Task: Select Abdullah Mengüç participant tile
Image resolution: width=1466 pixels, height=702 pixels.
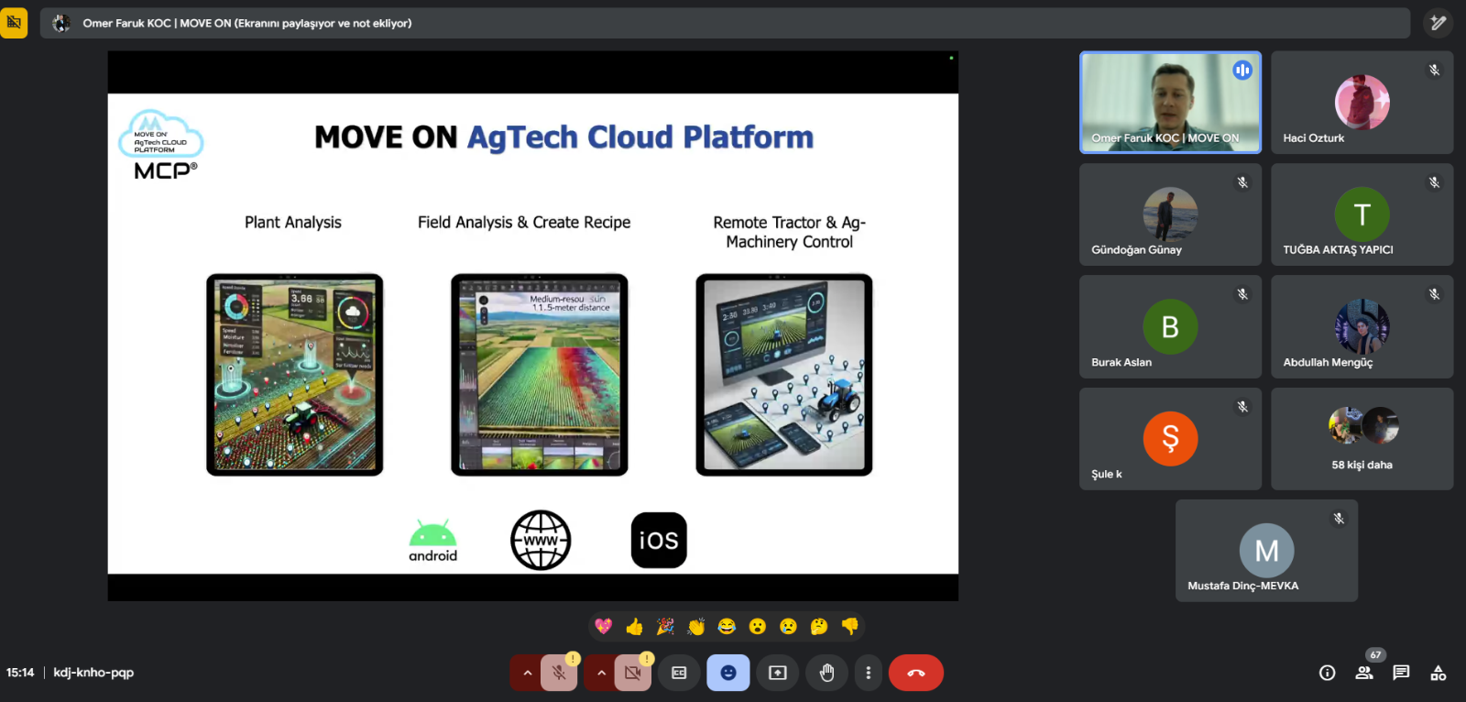Action: tap(1362, 327)
